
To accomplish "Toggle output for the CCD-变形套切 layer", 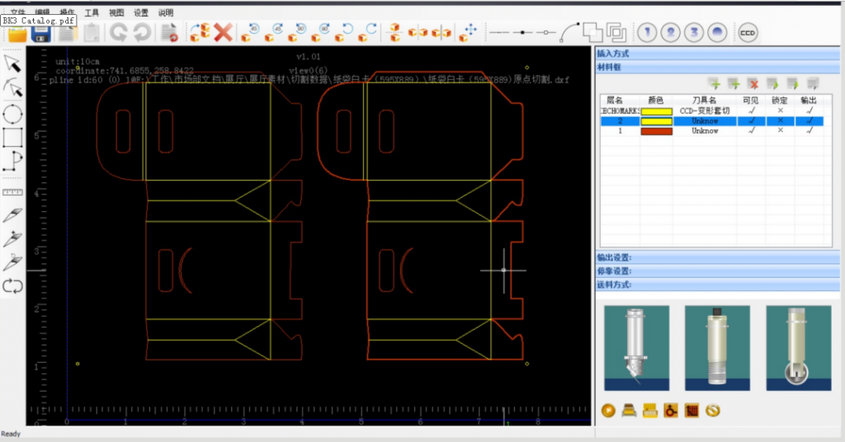I will (x=810, y=110).
